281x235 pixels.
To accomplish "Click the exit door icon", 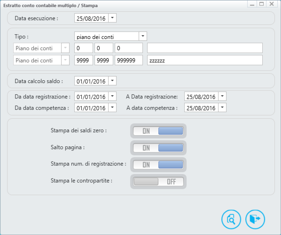I will 255,219.
